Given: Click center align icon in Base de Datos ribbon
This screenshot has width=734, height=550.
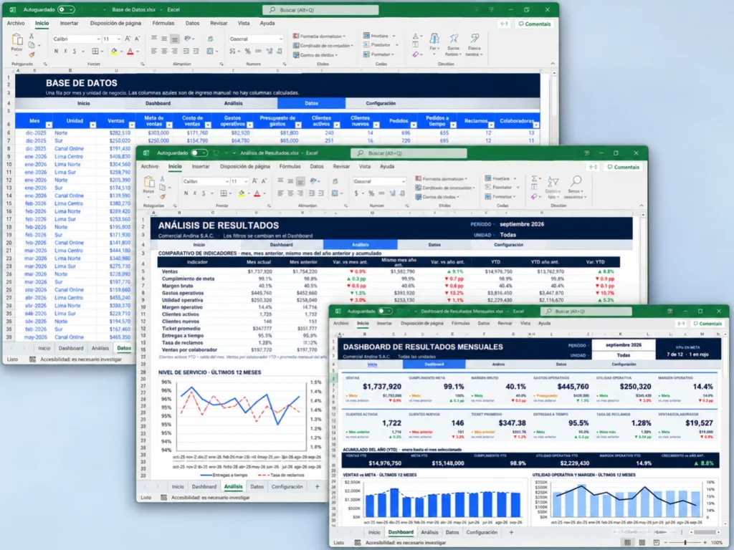Looking at the screenshot, I should 164,51.
